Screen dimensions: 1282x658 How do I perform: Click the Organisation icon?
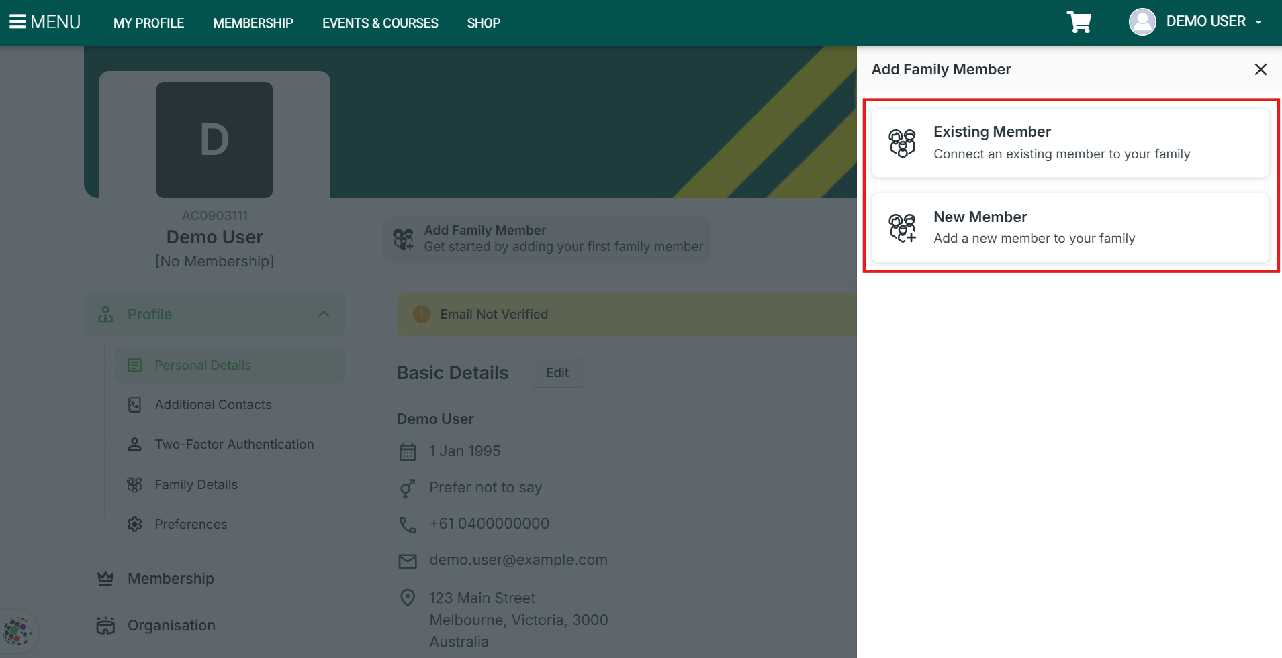[105, 625]
